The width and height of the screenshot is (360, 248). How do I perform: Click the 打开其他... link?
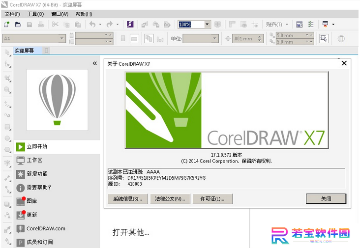(x=131, y=232)
